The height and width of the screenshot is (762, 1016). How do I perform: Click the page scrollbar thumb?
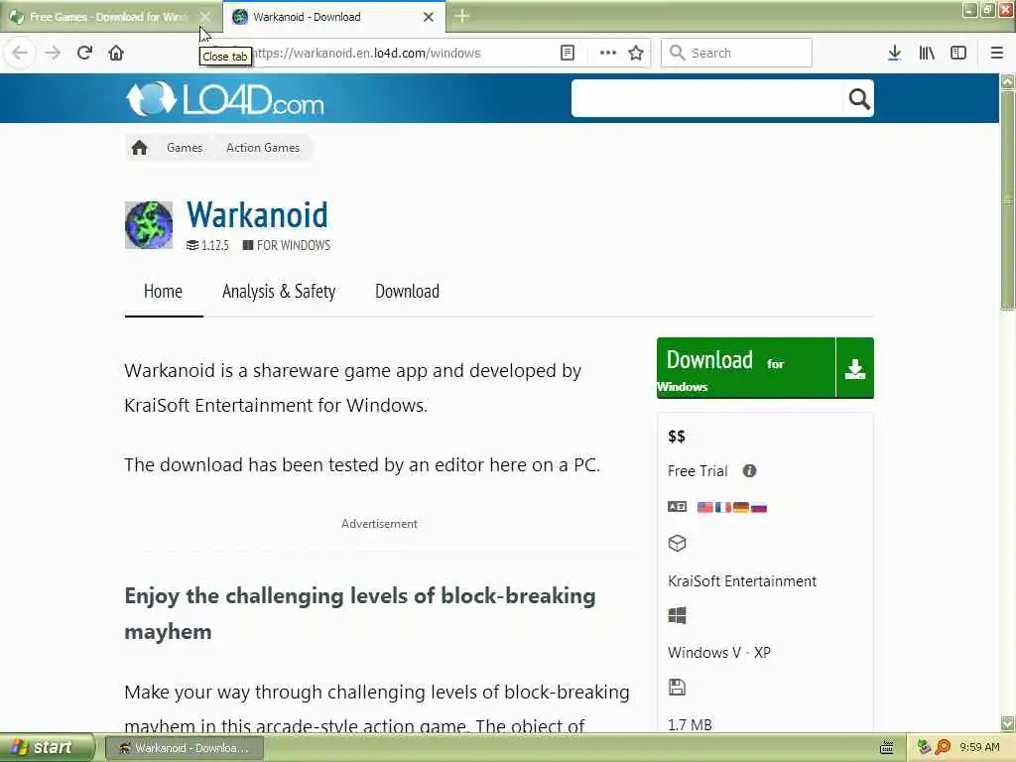[x=1008, y=200]
